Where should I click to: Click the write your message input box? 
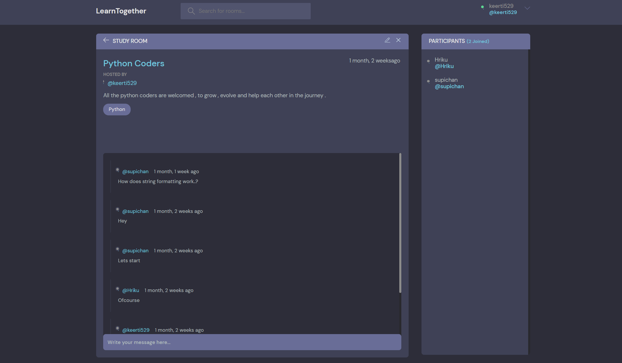pos(251,342)
